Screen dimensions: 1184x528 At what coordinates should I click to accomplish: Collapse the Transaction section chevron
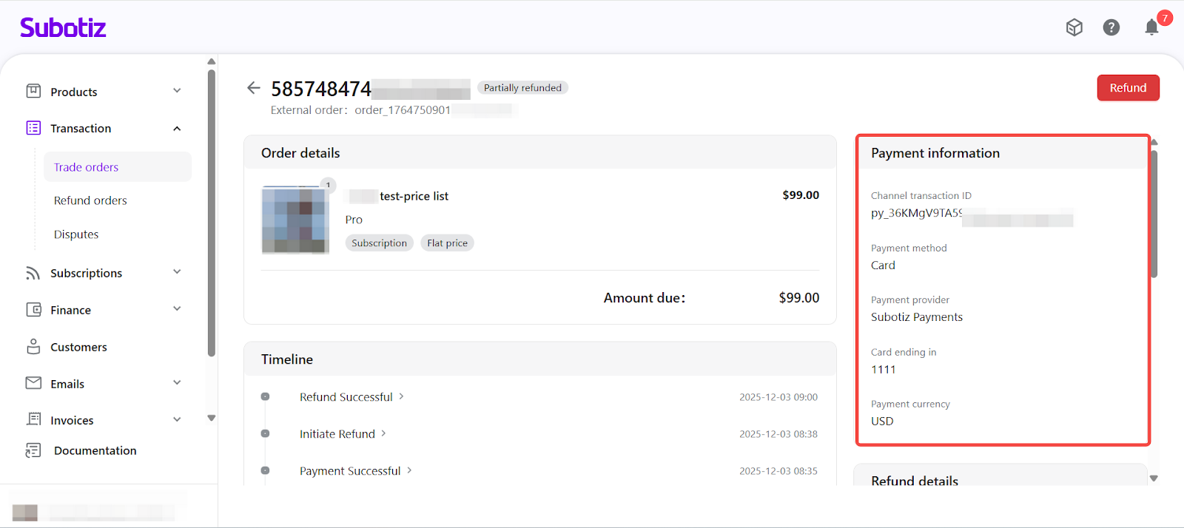[x=177, y=129]
